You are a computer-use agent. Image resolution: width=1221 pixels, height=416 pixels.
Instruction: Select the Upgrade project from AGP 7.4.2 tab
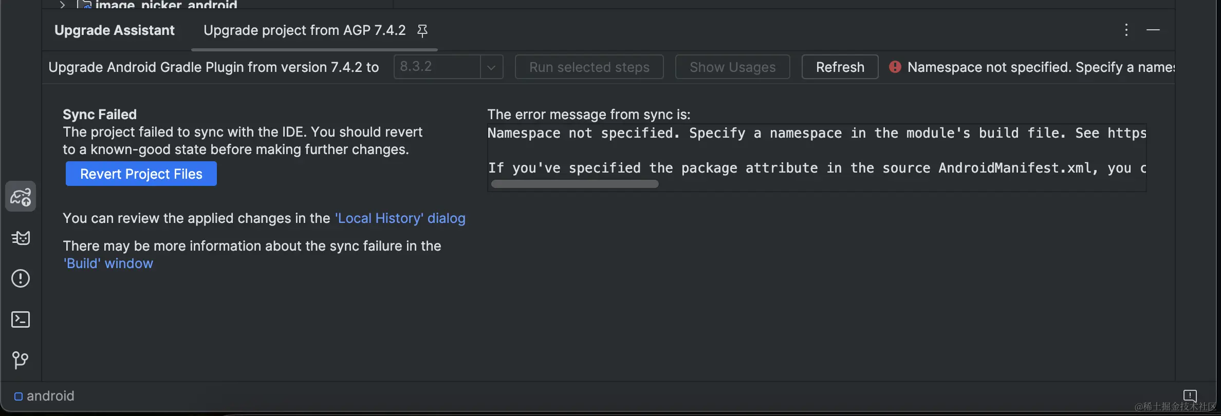[x=304, y=30]
